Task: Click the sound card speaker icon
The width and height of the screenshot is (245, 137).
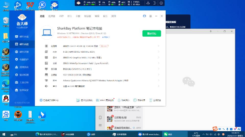Action: [46, 86]
